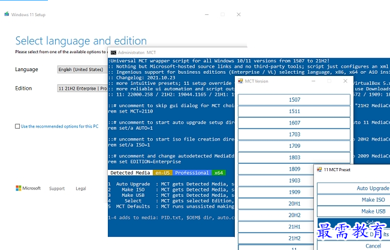Click 'Select language and edition' heading

point(81,41)
